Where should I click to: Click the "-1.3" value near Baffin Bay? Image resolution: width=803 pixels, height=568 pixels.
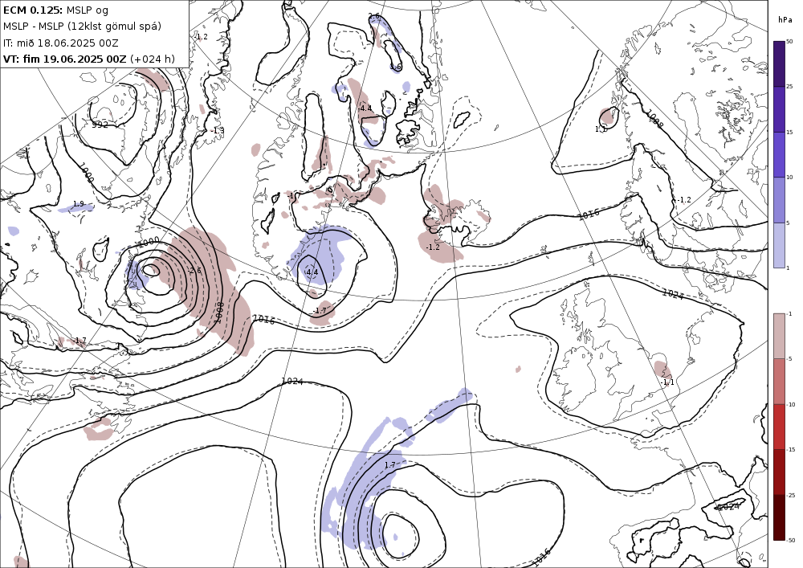coord(217,131)
